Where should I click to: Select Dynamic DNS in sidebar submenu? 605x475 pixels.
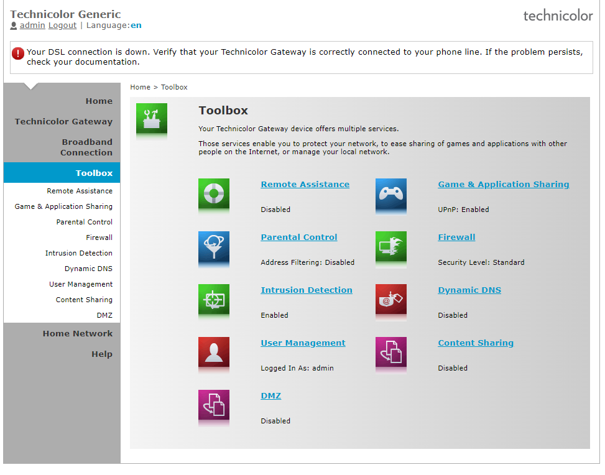point(88,269)
